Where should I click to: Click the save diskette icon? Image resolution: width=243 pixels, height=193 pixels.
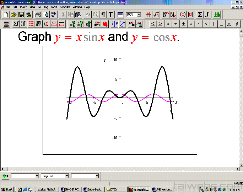point(21,15)
